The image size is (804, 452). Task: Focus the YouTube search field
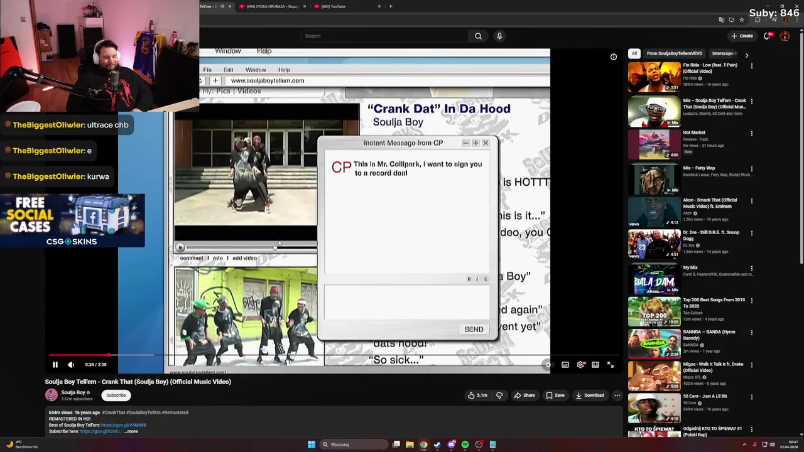[384, 36]
